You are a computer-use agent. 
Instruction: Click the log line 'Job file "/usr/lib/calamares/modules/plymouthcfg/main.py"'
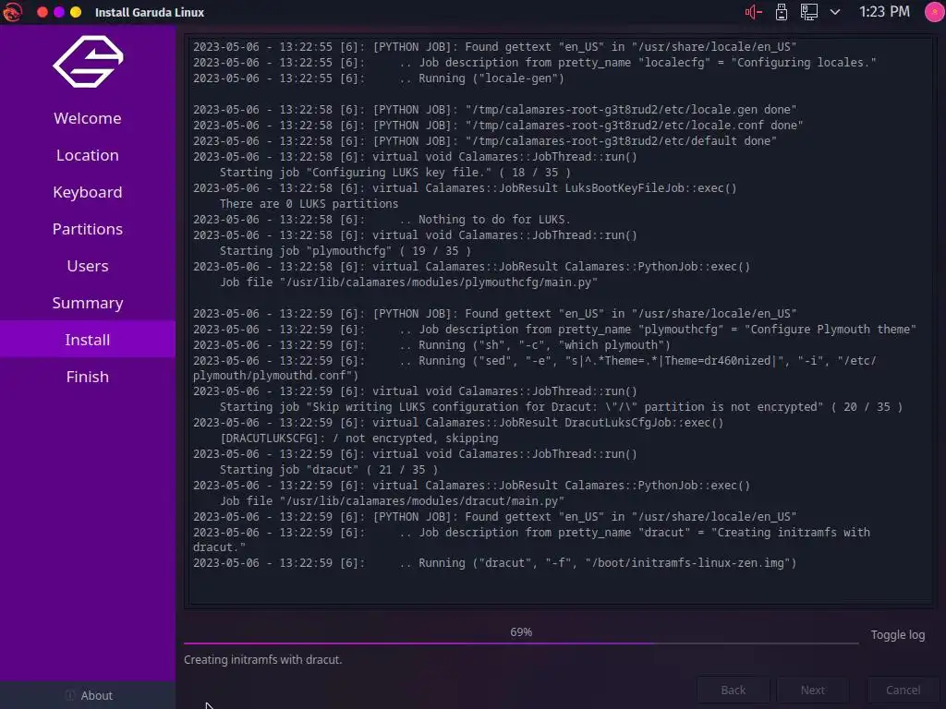pyautogui.click(x=408, y=282)
